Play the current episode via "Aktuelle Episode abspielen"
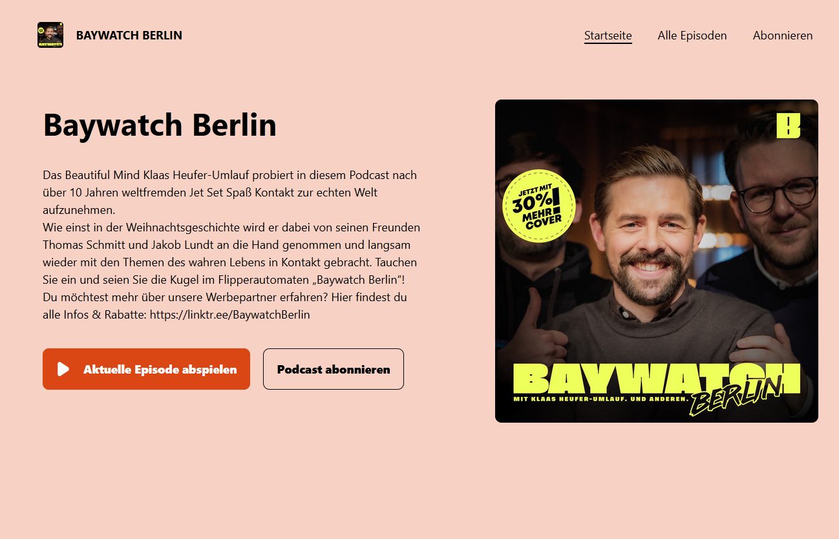This screenshot has width=839, height=539. [146, 369]
